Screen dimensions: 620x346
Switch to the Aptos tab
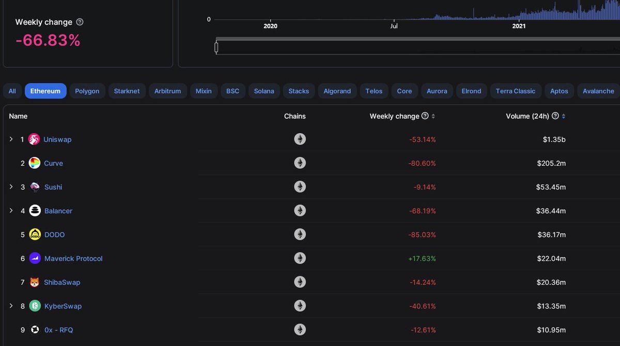tap(559, 91)
